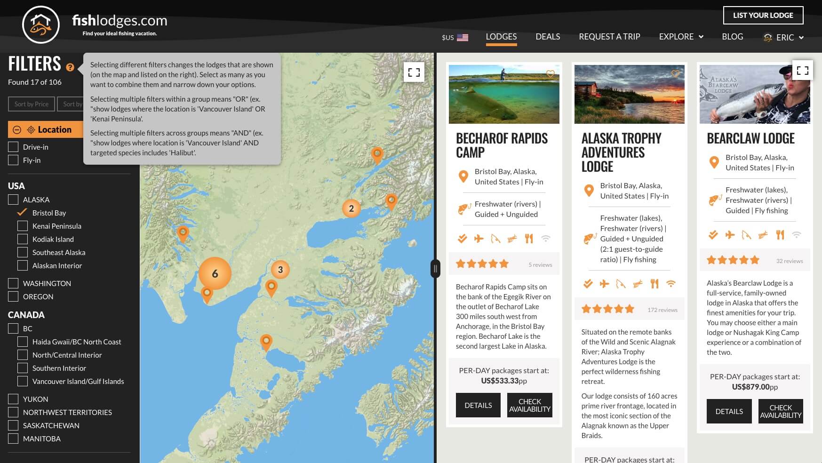This screenshot has height=463, width=822.
Task: Click the fishing rod icon on Bearclaw card
Action: coord(746,235)
